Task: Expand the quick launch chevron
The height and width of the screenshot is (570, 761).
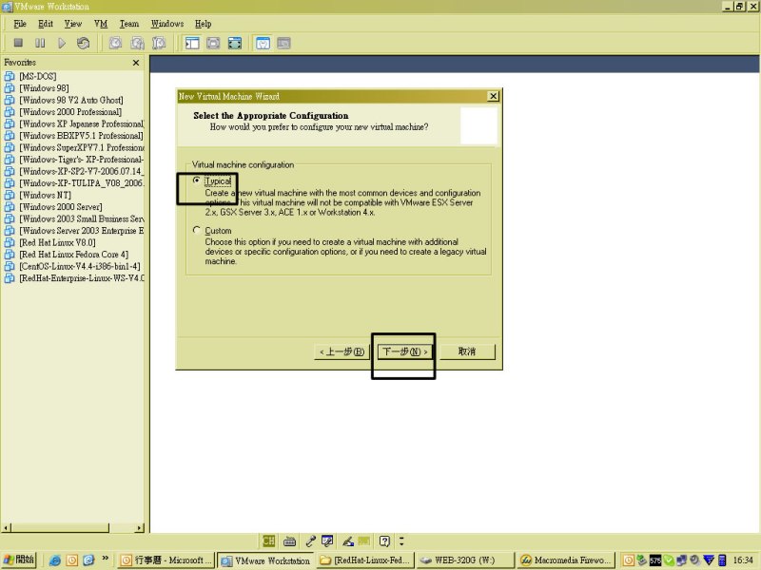Action: pos(106,559)
